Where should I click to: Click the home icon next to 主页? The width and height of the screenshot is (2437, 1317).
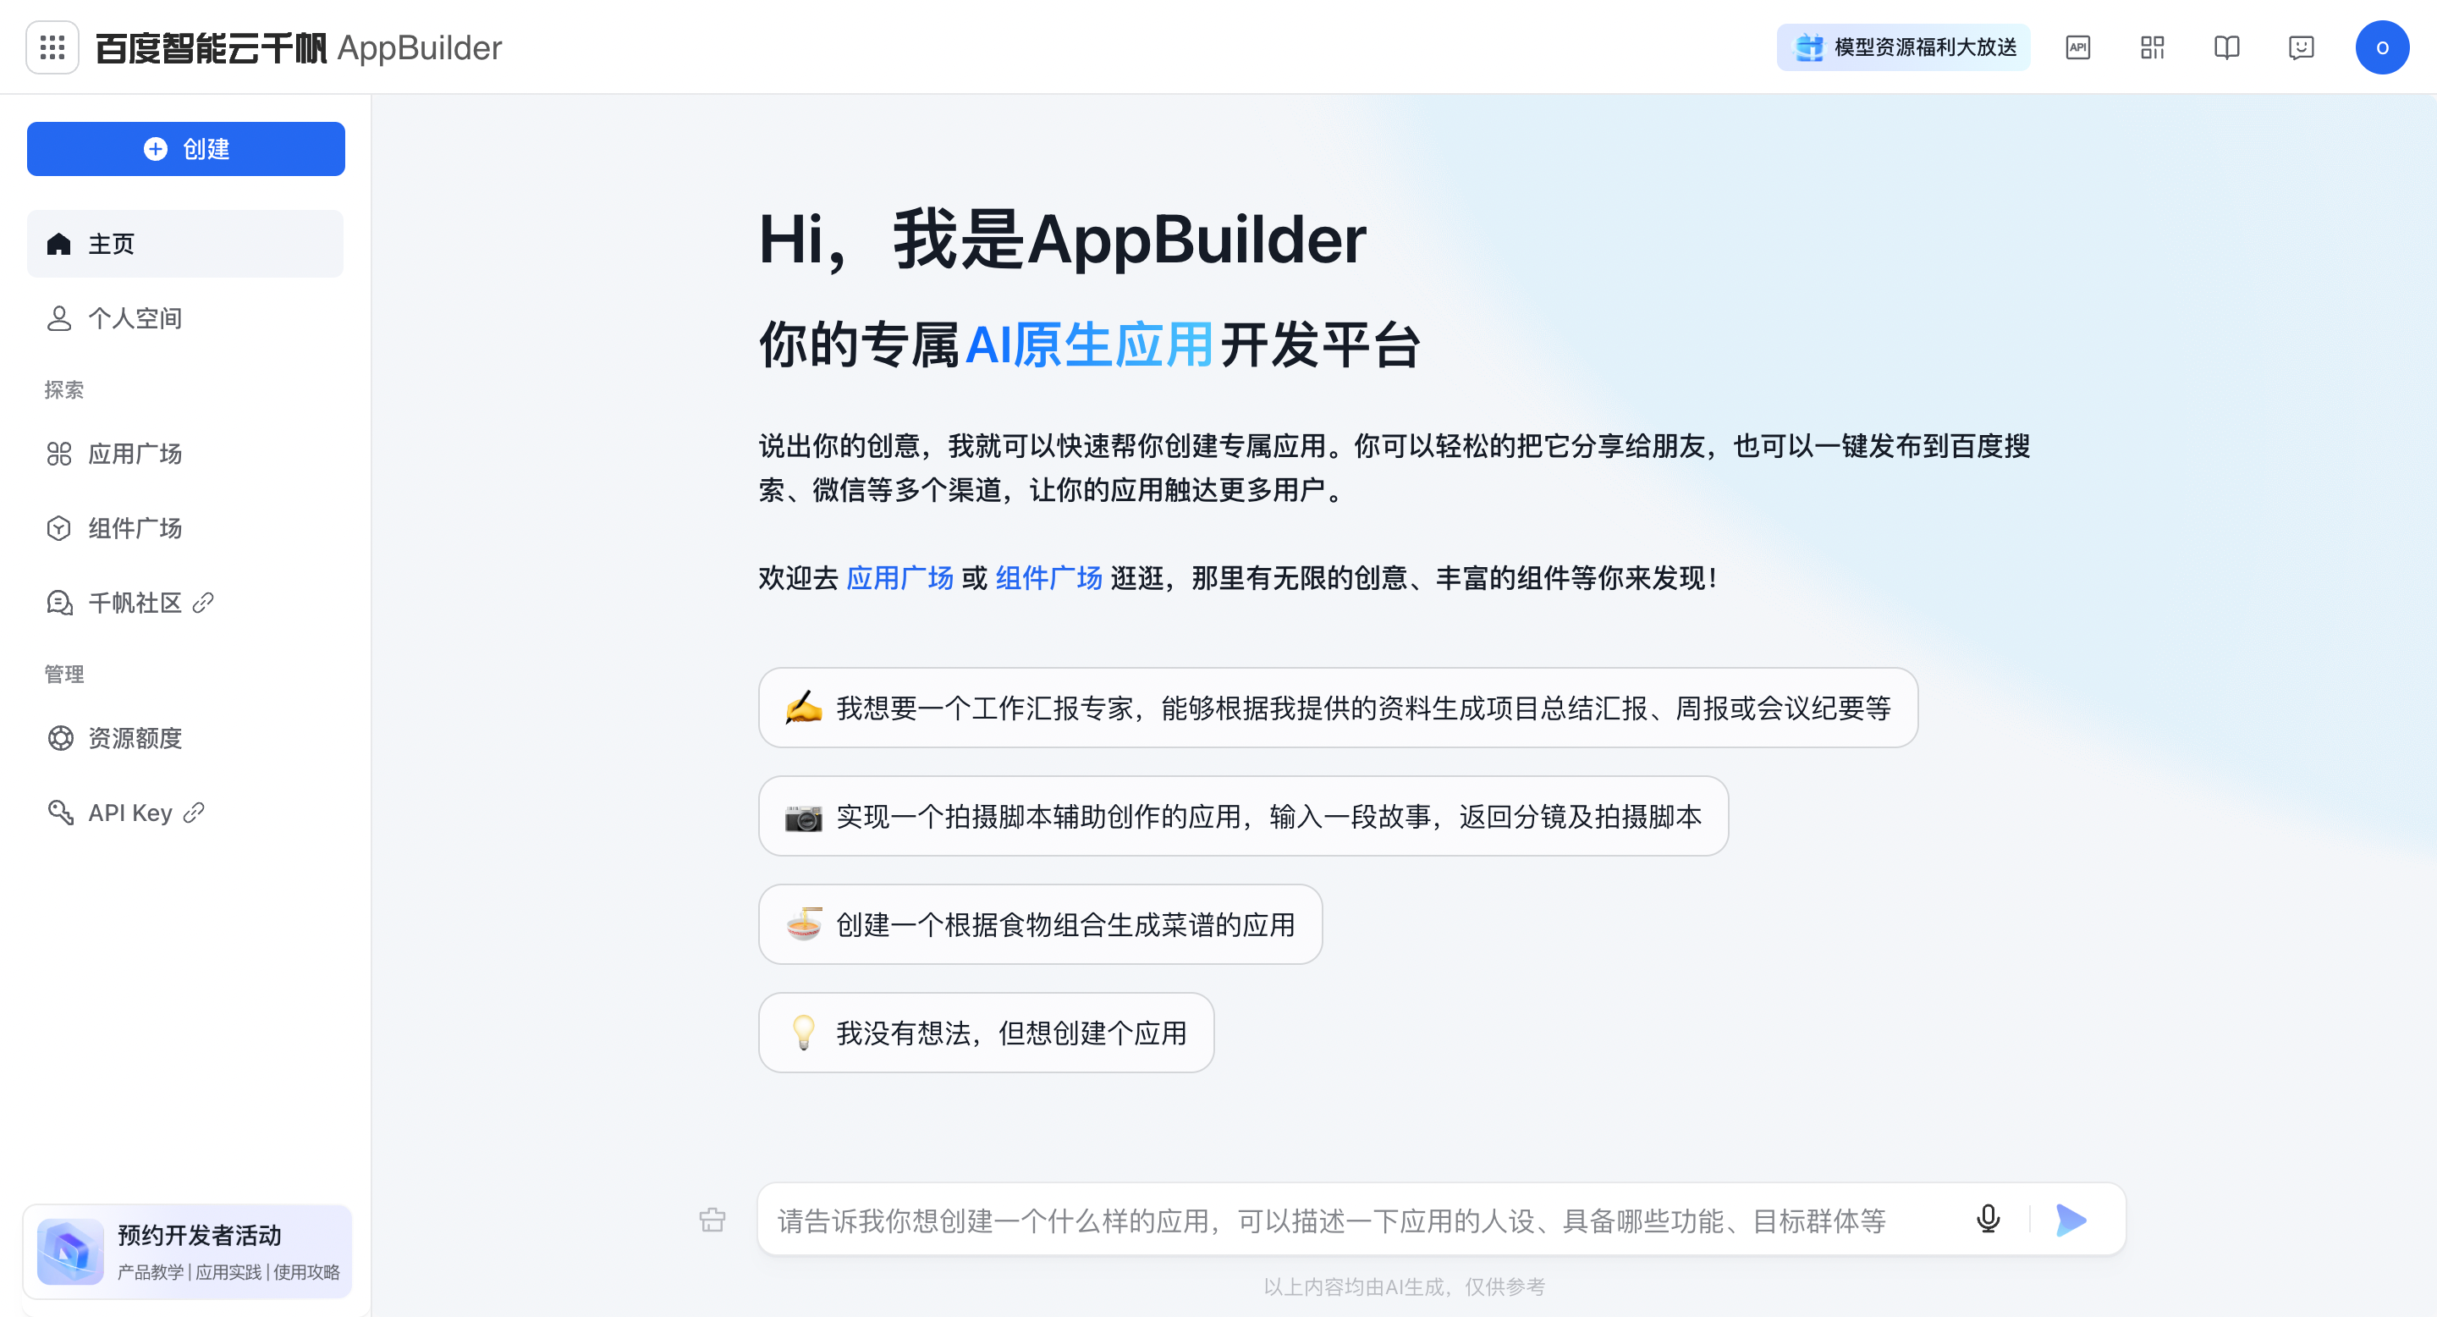(58, 244)
